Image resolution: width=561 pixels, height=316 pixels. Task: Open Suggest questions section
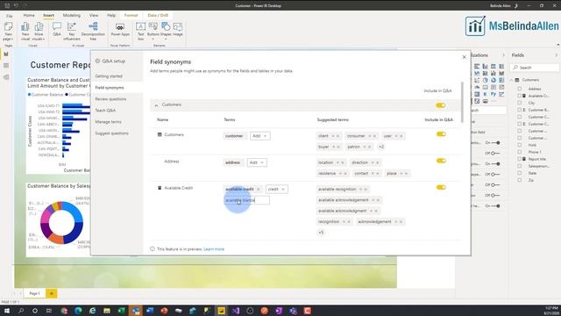pyautogui.click(x=111, y=133)
